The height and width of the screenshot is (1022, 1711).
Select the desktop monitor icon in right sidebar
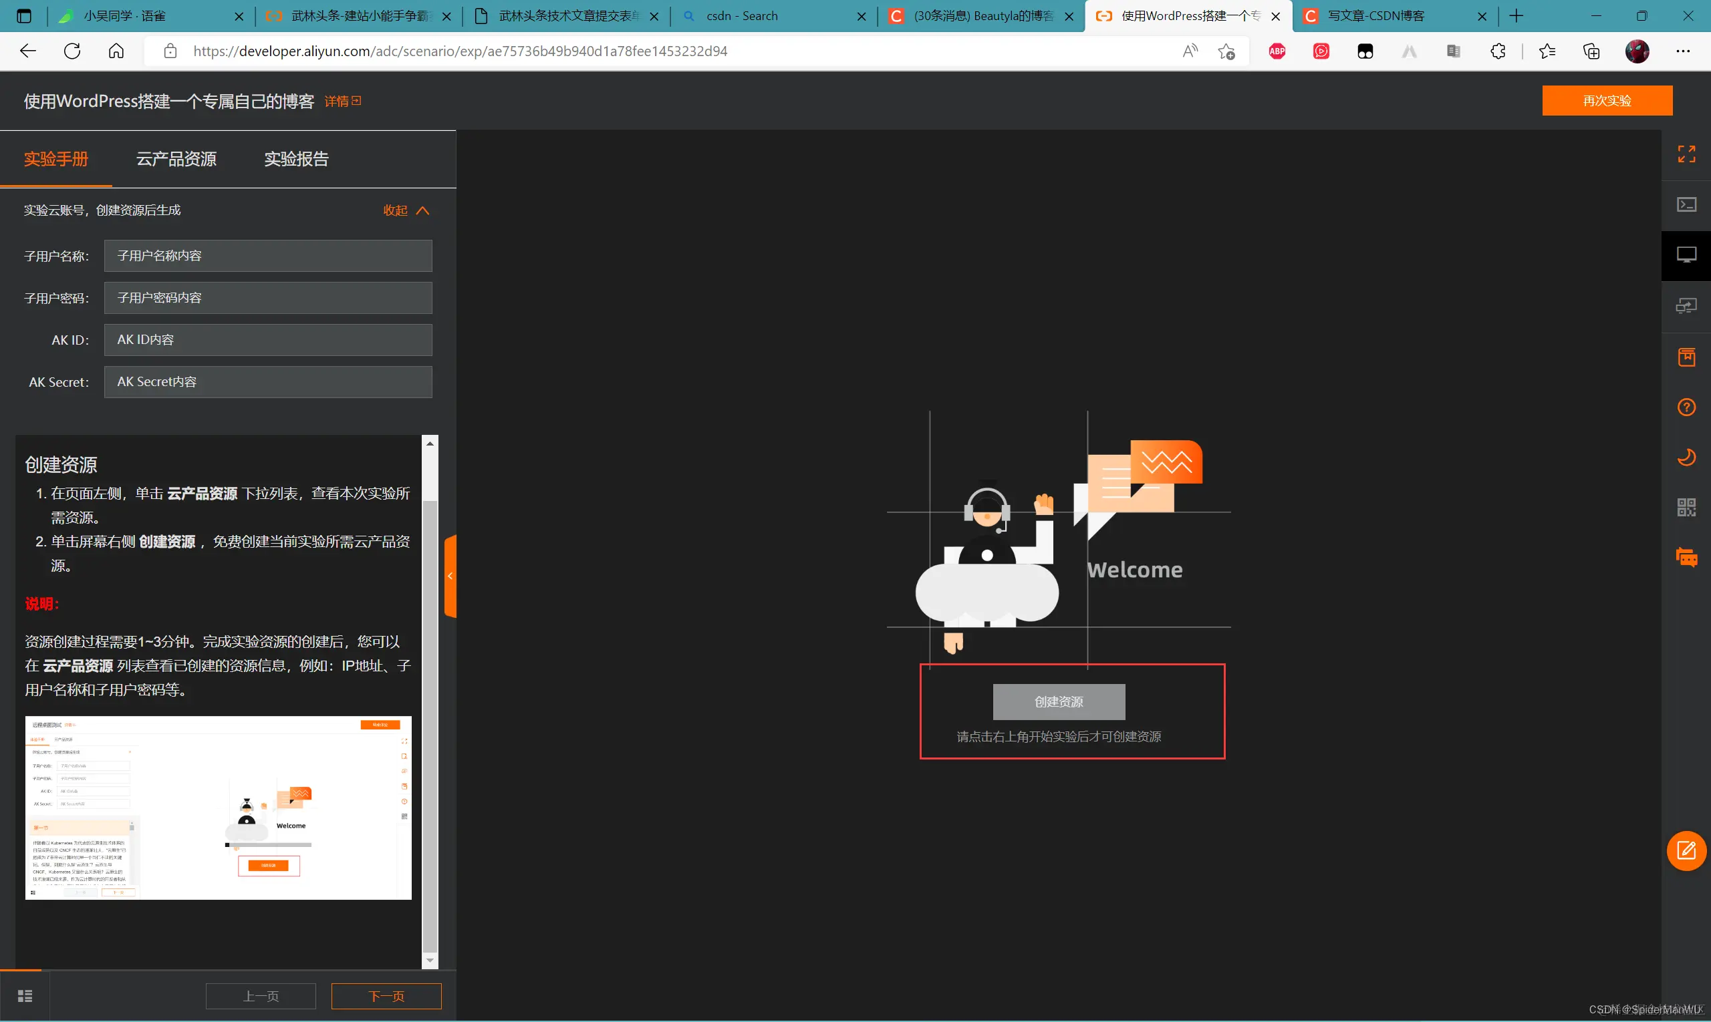(1686, 254)
